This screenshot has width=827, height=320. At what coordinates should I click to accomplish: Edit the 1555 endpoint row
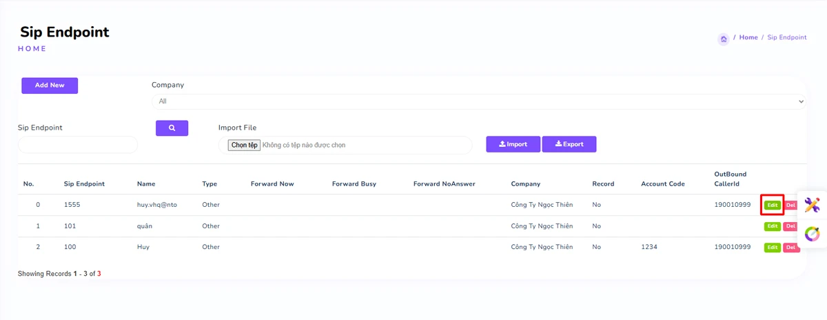(772, 205)
